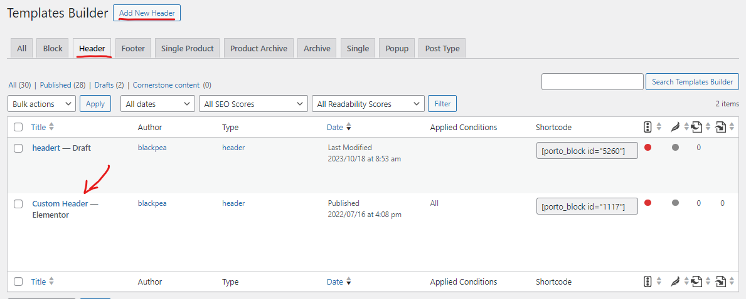This screenshot has height=299, width=746.
Task: Click grey readability dot for headert
Action: click(675, 147)
